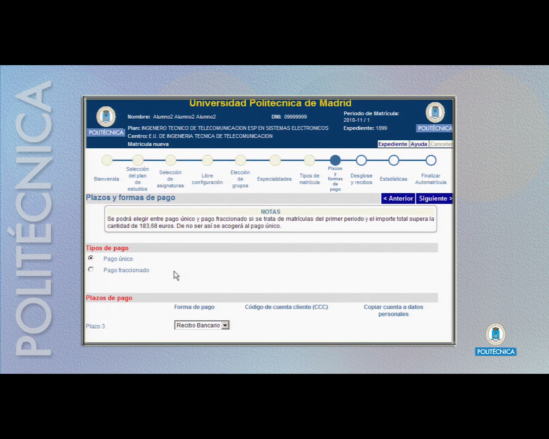This screenshot has width=549, height=439.
Task: Click the Bienvenida step circle
Action: (x=107, y=160)
